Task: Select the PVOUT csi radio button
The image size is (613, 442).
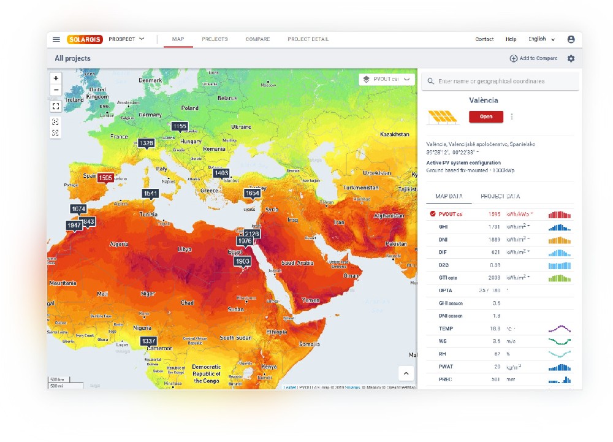Action: [433, 214]
